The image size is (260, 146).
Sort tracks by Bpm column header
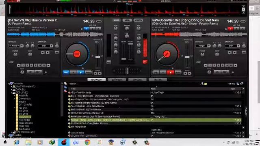pyautogui.click(x=233, y=89)
